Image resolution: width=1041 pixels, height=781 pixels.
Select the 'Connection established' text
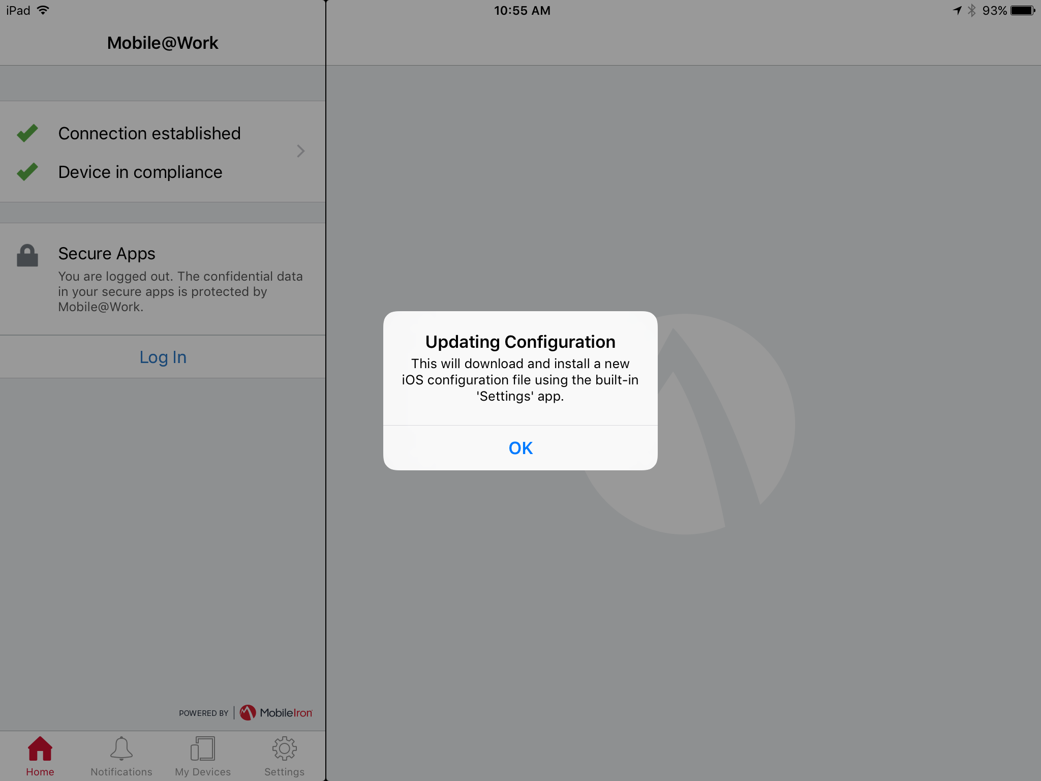[x=149, y=133]
